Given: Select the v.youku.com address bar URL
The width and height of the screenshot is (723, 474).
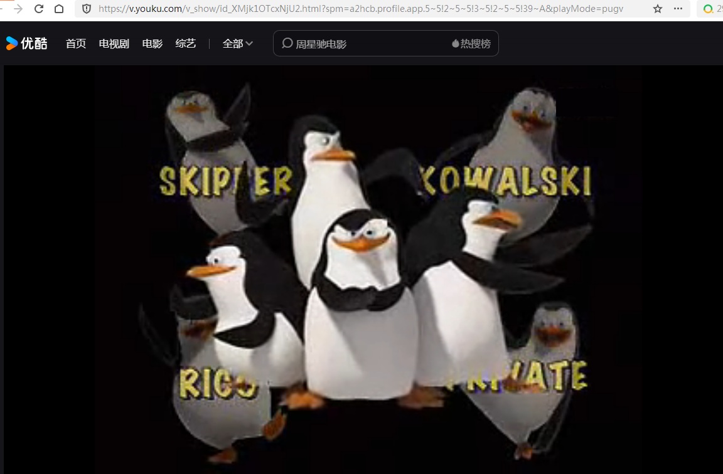Looking at the screenshot, I should coord(361,9).
